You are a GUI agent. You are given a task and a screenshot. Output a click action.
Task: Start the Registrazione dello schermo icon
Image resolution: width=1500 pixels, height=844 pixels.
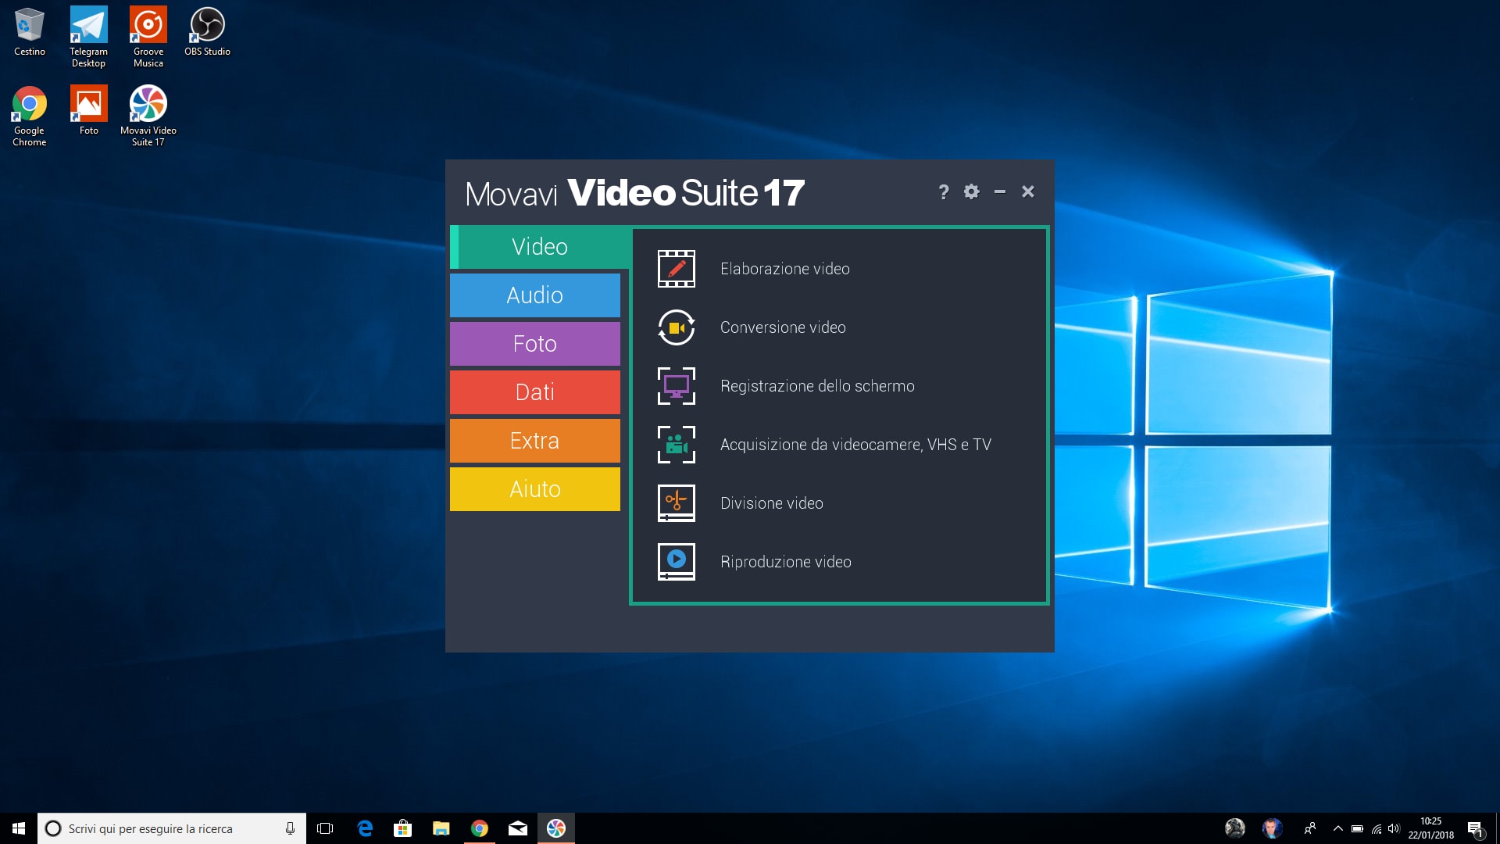pos(677,386)
